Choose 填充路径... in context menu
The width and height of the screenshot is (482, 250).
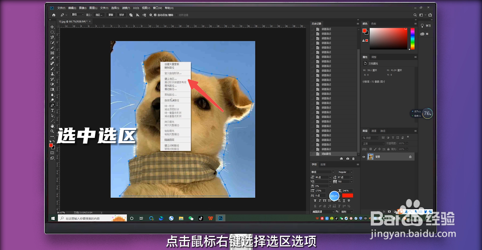(x=171, y=86)
